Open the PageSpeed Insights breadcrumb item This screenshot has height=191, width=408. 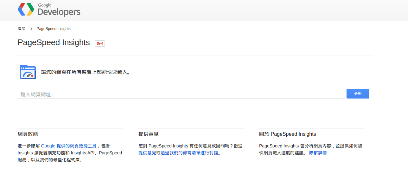[x=54, y=29]
